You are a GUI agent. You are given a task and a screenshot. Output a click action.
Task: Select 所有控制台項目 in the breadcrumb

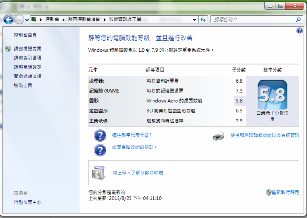[x=84, y=19]
